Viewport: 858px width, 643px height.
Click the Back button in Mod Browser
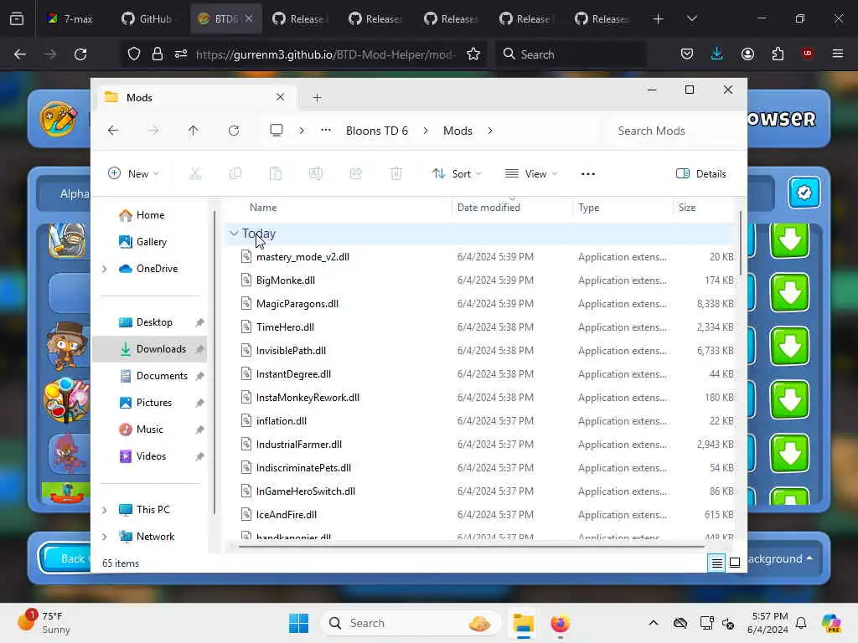[x=65, y=558]
